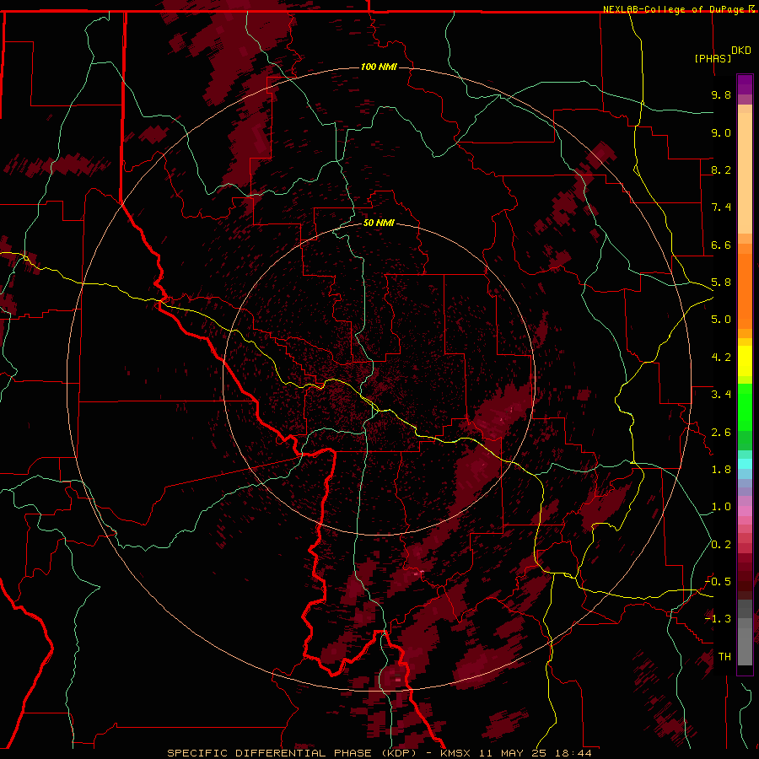Click the 5.0 scale value
This screenshot has height=759, width=759.
pyautogui.click(x=721, y=320)
